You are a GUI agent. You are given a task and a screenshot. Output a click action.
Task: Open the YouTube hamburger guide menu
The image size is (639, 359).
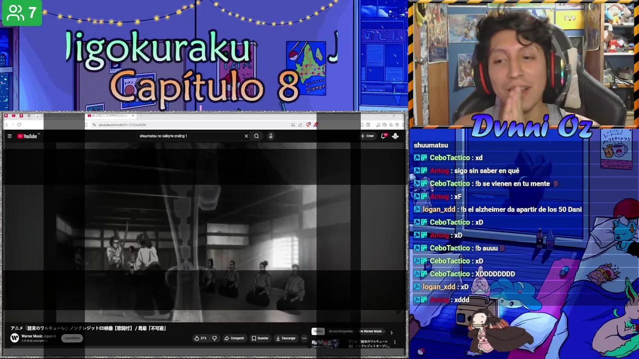[9, 136]
